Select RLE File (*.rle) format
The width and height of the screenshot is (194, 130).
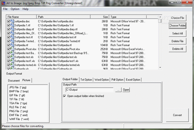point(17,107)
